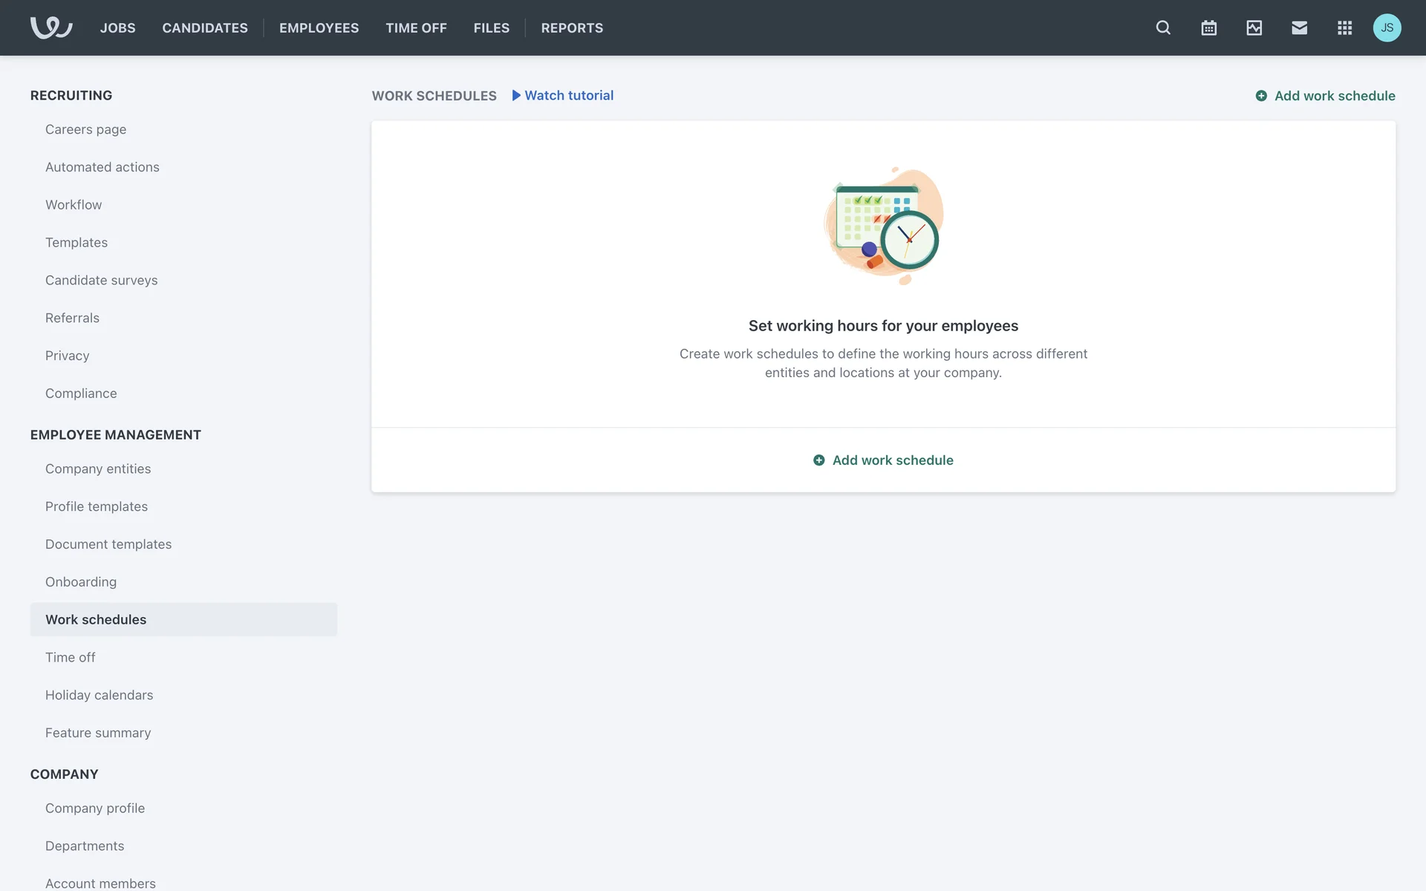The width and height of the screenshot is (1426, 891).
Task: Click Add work schedule at top right
Action: 1325,96
